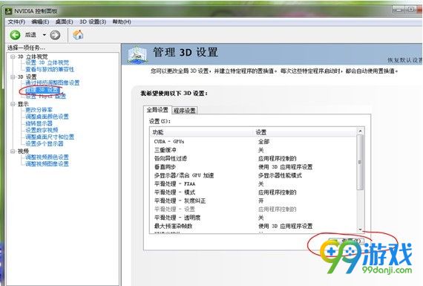Open 调整桌面颜色设置 task link
Screen dimensions: 423x286
pos(47,117)
